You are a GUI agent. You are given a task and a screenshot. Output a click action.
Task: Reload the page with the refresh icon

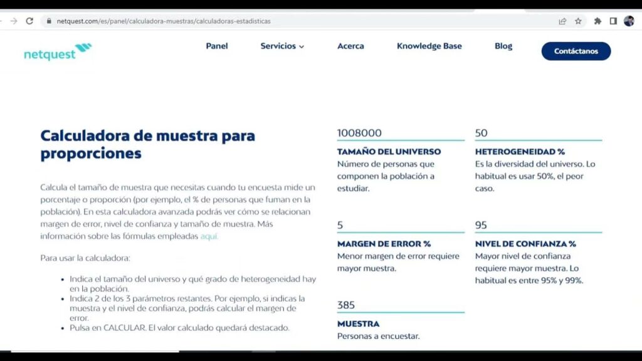pos(29,21)
